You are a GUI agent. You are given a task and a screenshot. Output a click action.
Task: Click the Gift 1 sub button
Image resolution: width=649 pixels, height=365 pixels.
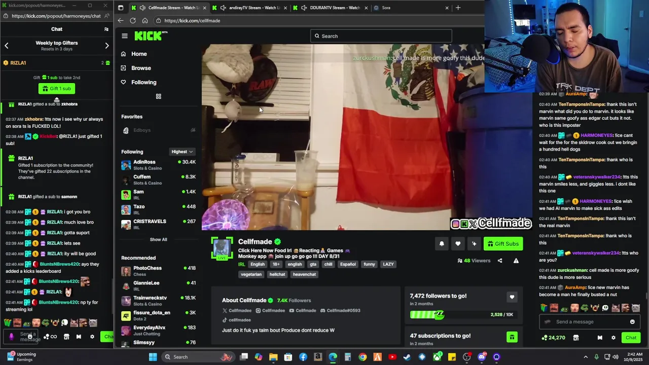click(57, 88)
